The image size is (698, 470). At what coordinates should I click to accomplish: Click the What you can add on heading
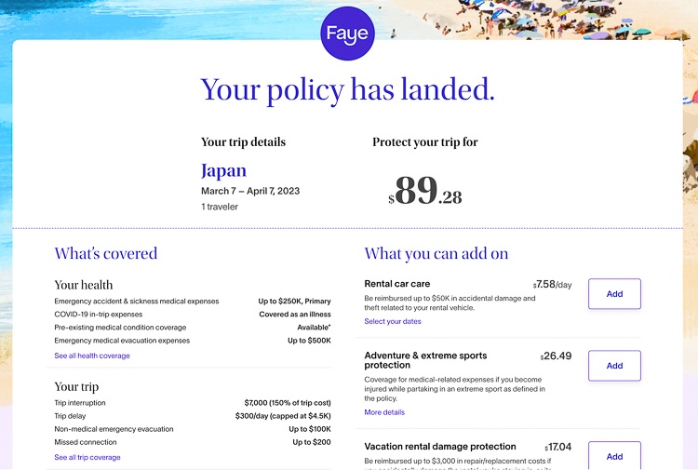(436, 254)
